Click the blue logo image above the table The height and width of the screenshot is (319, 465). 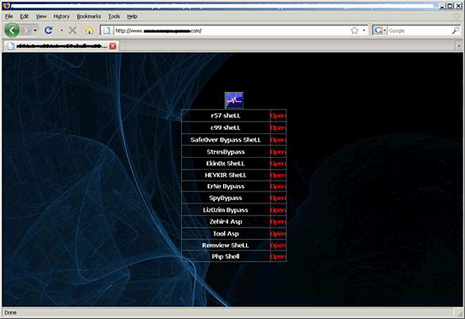tap(234, 100)
